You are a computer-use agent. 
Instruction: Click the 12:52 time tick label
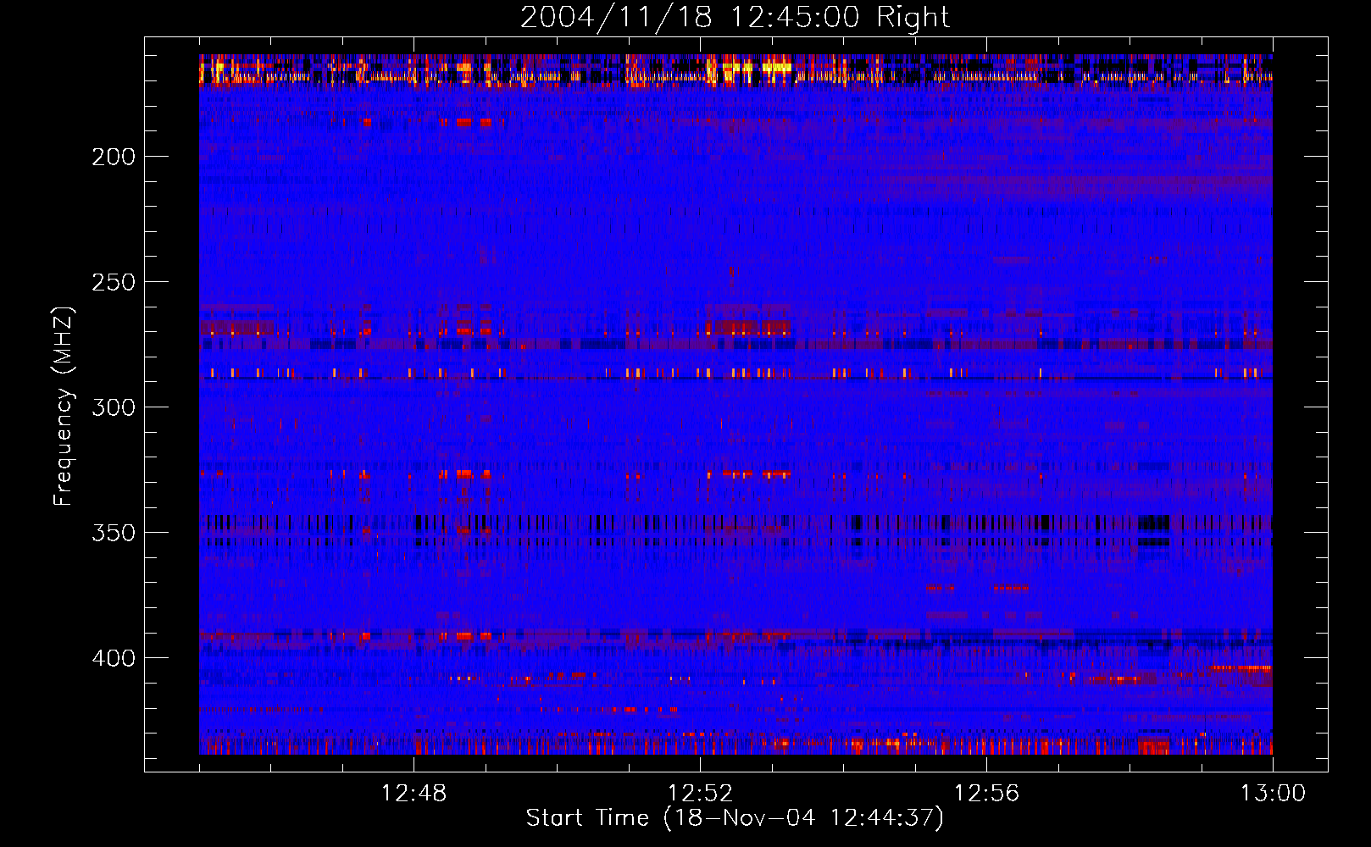point(700,794)
